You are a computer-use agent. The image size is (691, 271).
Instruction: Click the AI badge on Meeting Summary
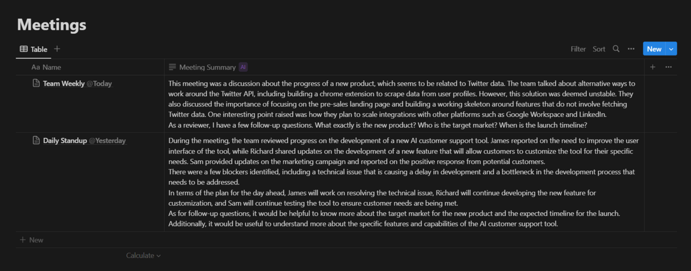(243, 67)
